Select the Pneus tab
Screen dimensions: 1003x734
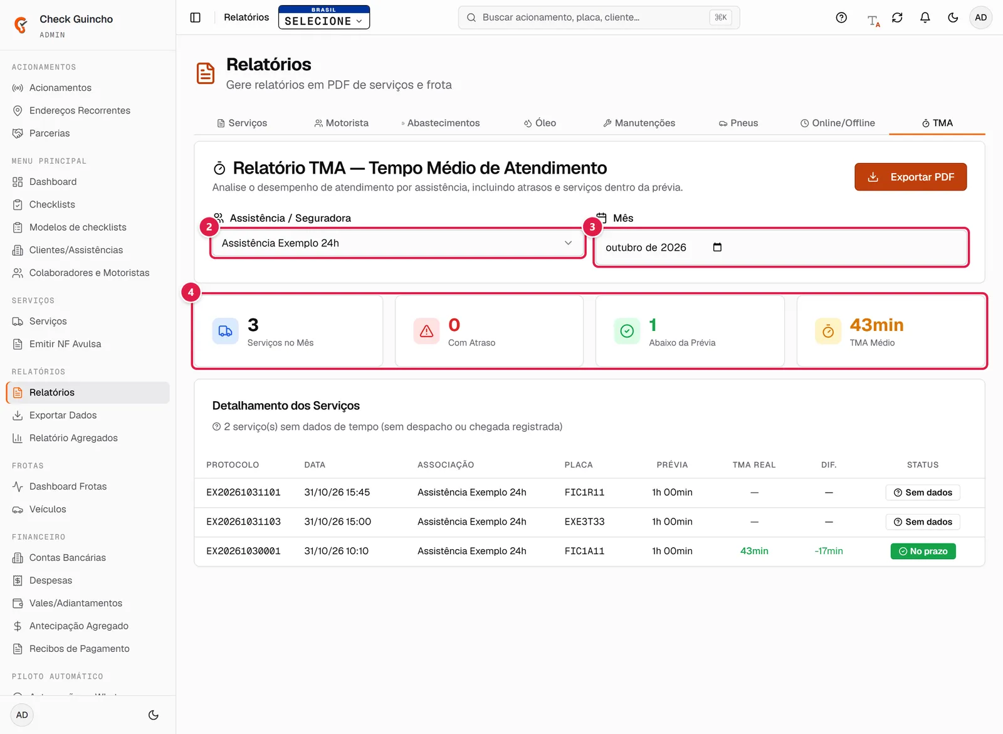[x=738, y=123]
